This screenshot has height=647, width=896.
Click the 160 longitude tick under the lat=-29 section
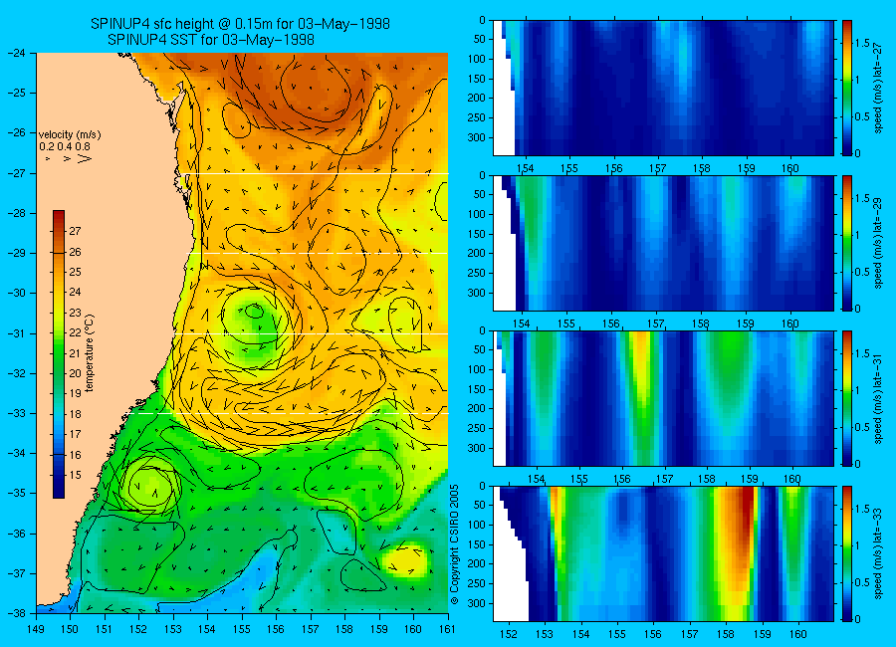point(790,323)
